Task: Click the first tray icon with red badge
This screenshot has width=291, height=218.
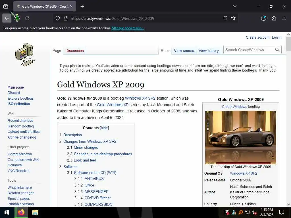Action: pyautogui.click(x=227, y=212)
